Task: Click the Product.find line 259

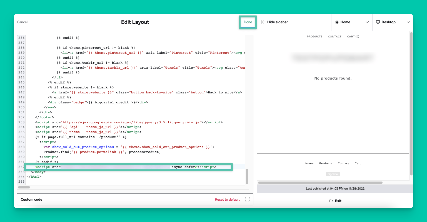Action: tap(102, 152)
